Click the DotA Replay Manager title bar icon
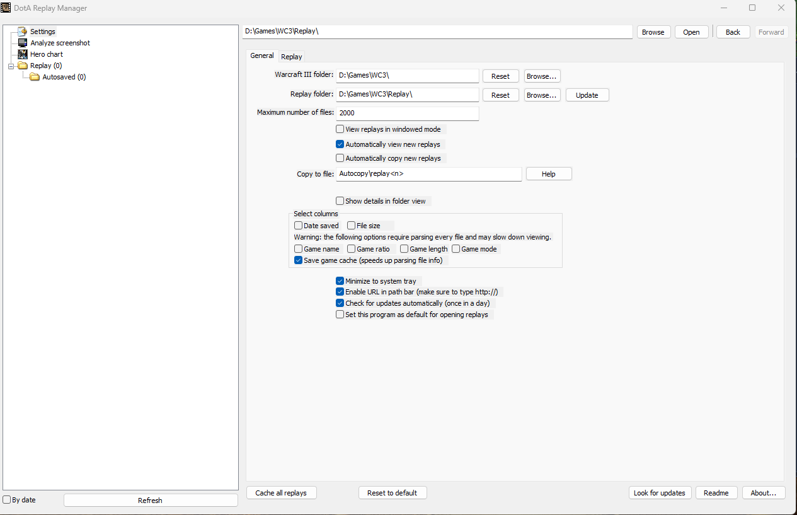 pyautogui.click(x=6, y=8)
